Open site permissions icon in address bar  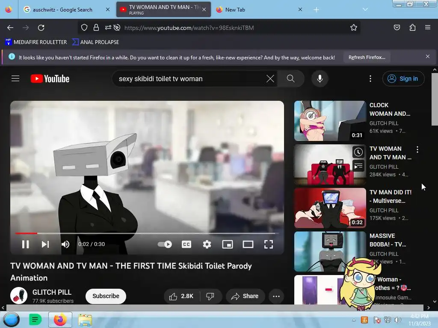click(x=108, y=27)
